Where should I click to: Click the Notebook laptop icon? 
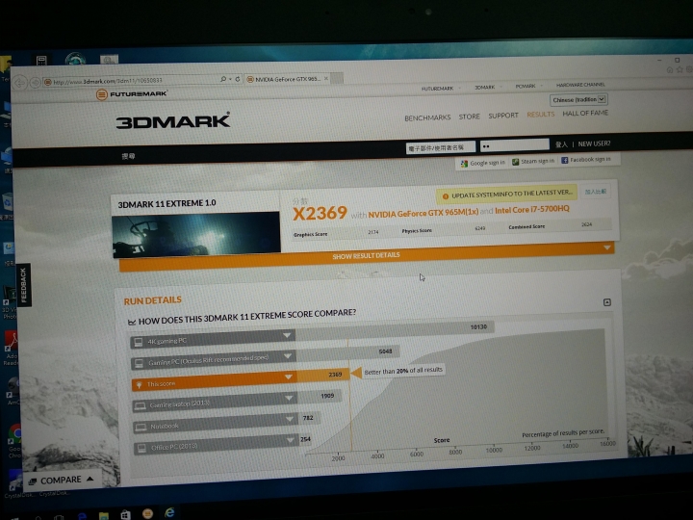141,428
